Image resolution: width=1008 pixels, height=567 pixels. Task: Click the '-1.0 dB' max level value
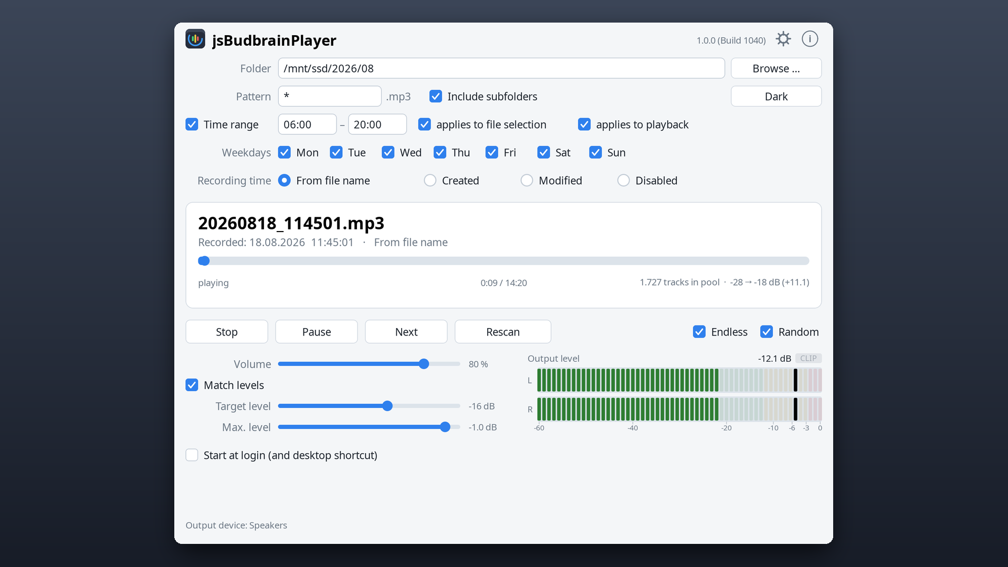coord(482,427)
